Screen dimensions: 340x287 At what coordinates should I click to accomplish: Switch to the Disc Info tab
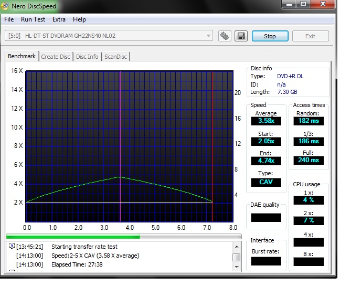[x=87, y=57]
